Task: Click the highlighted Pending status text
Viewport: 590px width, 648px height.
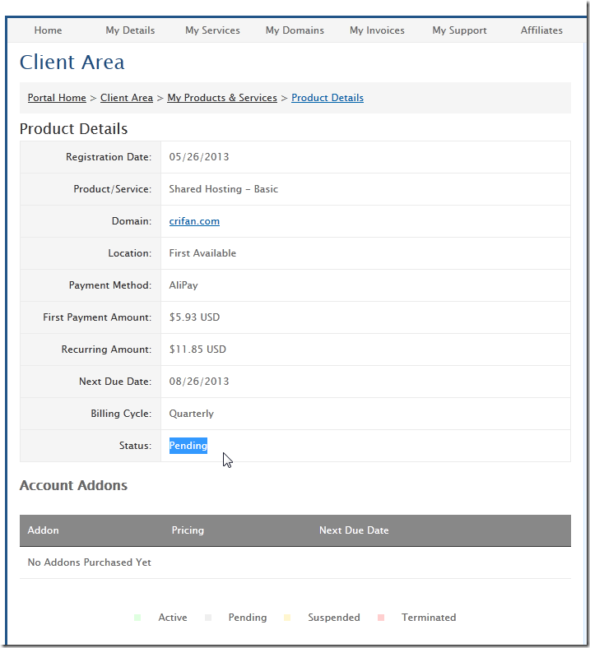Action: coord(188,446)
